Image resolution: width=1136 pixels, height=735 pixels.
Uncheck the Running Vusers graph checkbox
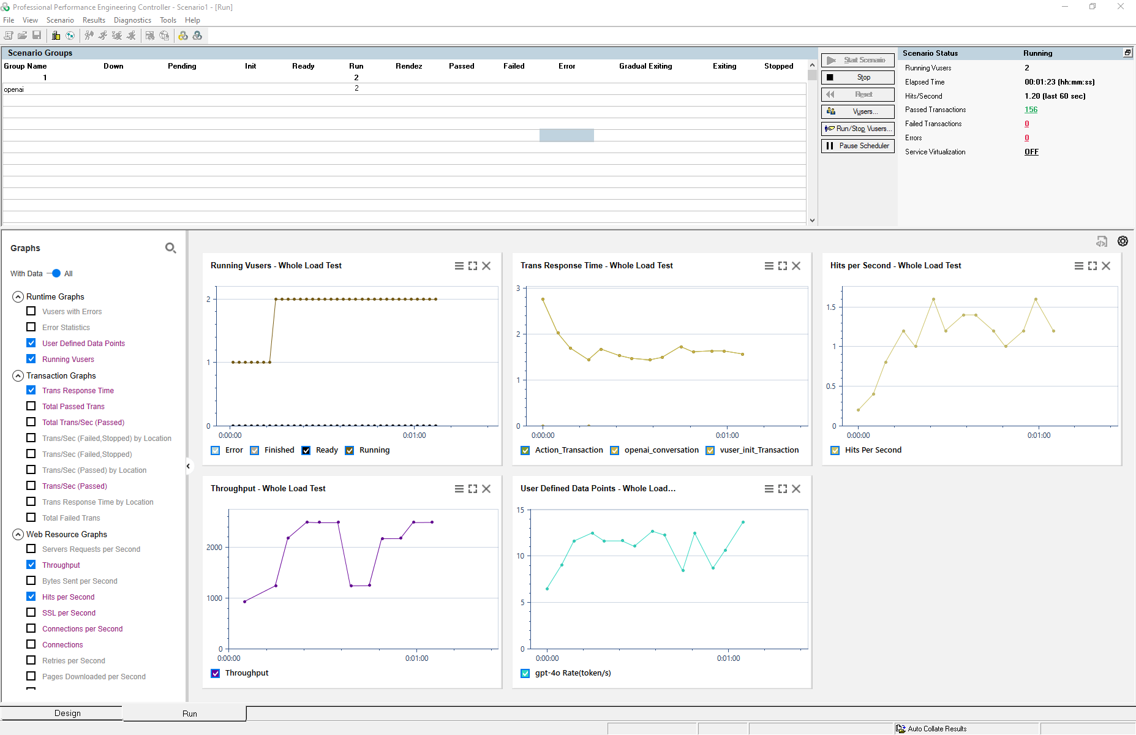coord(31,359)
